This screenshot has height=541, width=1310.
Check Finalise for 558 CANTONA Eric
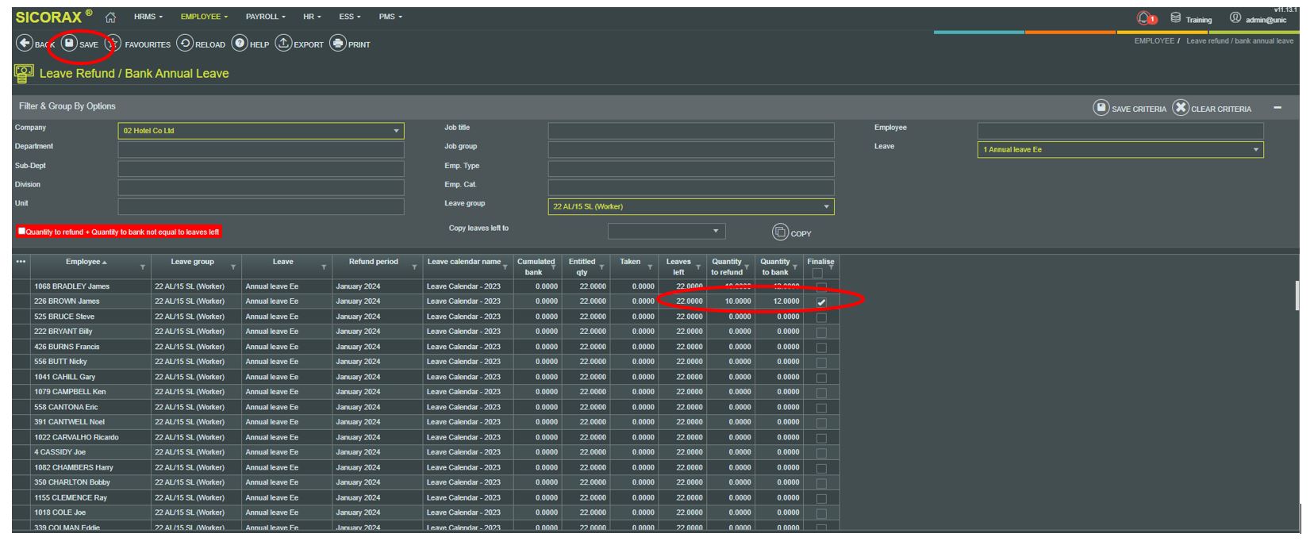pos(821,408)
